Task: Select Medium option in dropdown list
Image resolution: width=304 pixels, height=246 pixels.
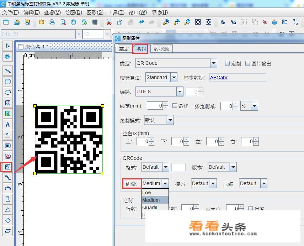Action: [155, 200]
